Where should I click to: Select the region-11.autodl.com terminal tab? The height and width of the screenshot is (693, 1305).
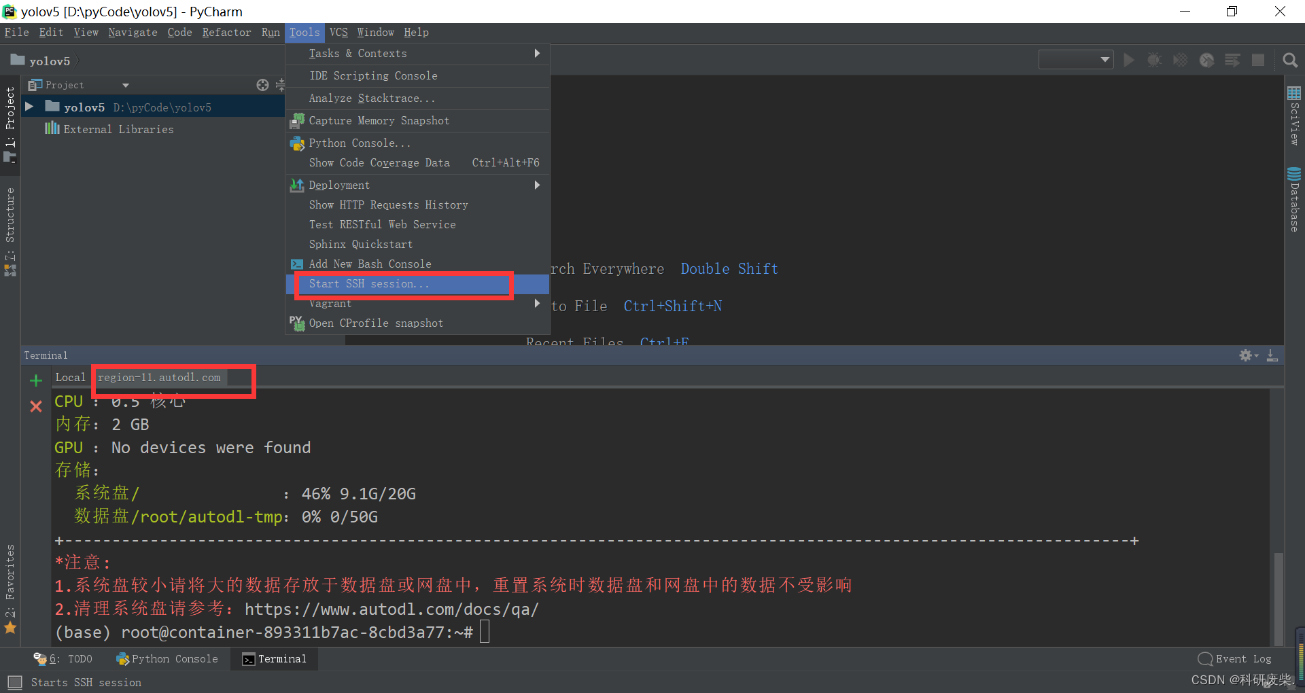point(160,377)
